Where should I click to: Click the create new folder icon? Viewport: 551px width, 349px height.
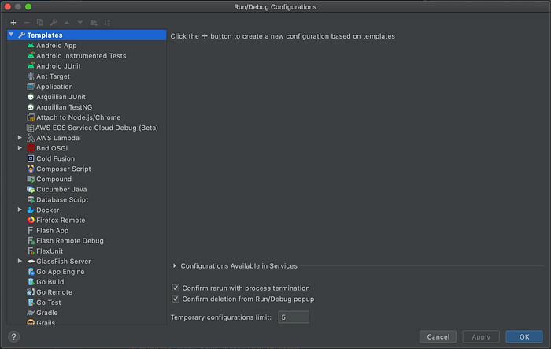(x=94, y=23)
